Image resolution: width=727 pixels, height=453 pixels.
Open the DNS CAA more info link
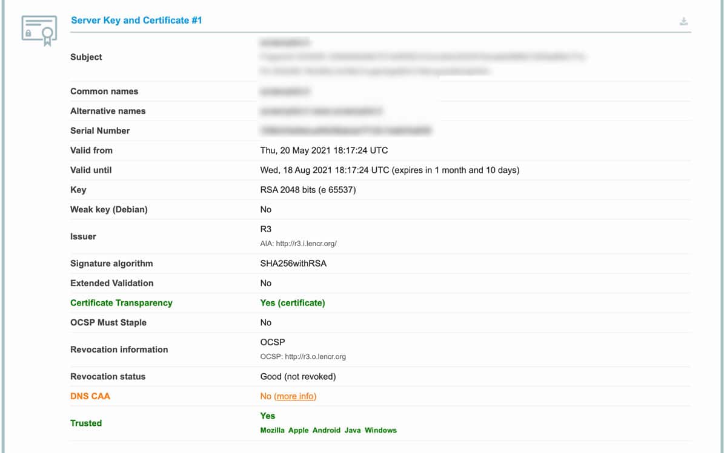(295, 396)
